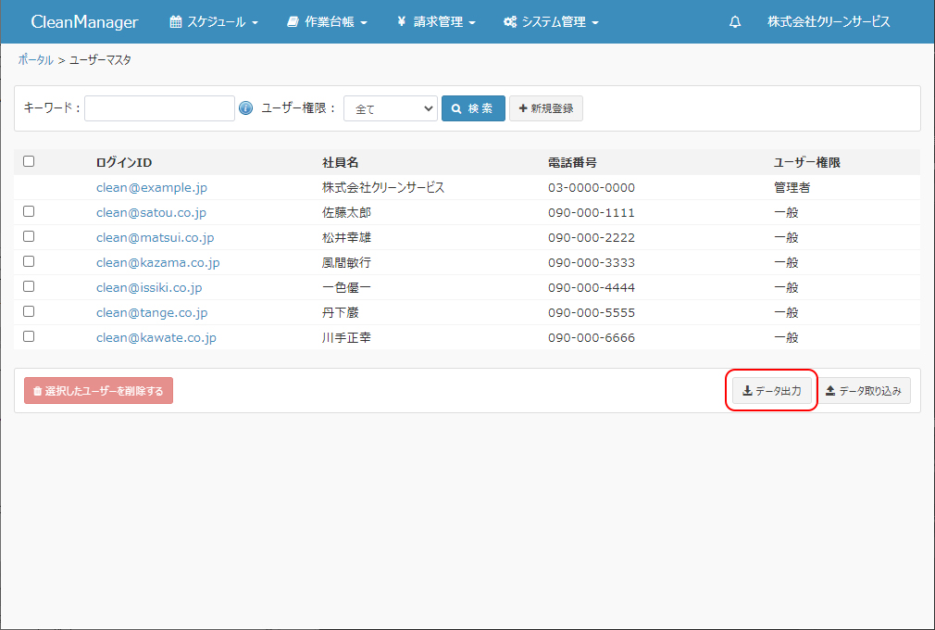Image resolution: width=935 pixels, height=630 pixels.
Task: Click データ出力 export button
Action: 772,391
